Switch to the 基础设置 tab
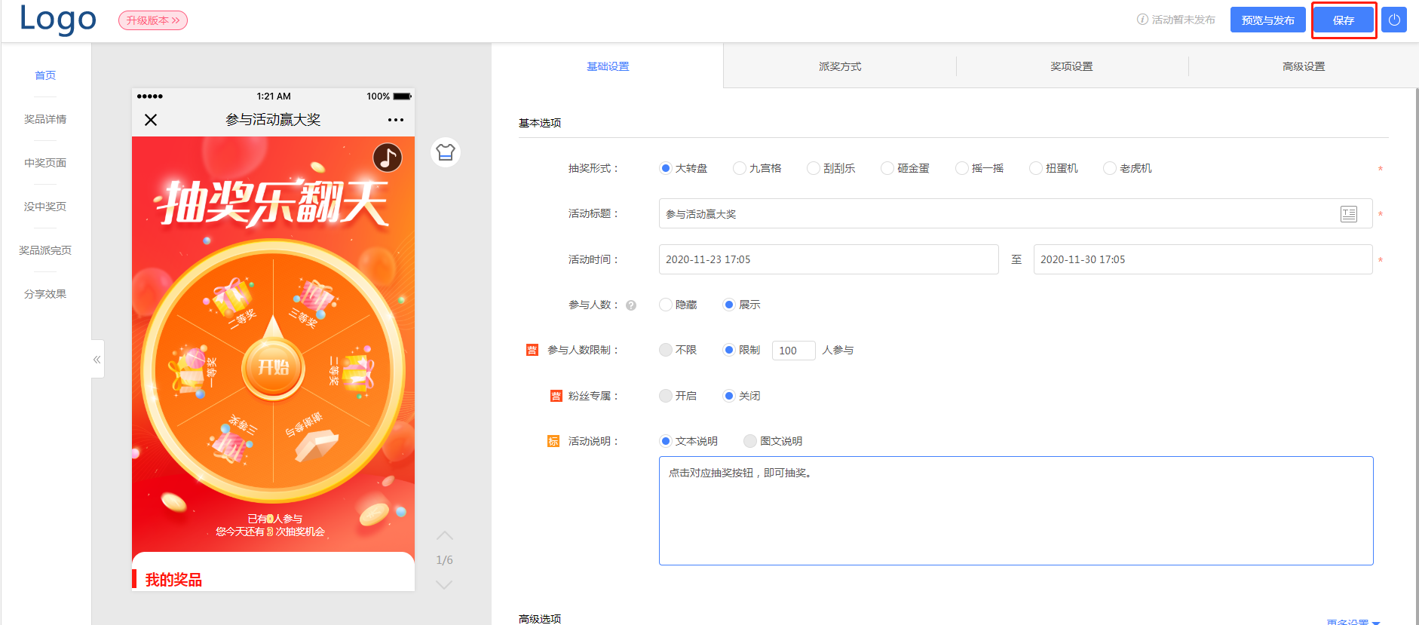 608,66
